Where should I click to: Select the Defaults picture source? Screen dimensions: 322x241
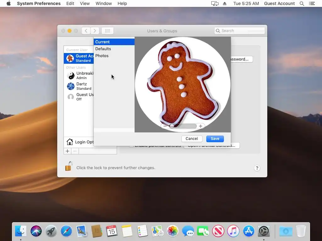click(114, 49)
